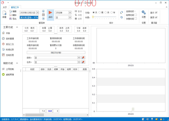This screenshot has width=169, height=121.
Task: Expand the date picker dropdown
Action: [x=38, y=13]
